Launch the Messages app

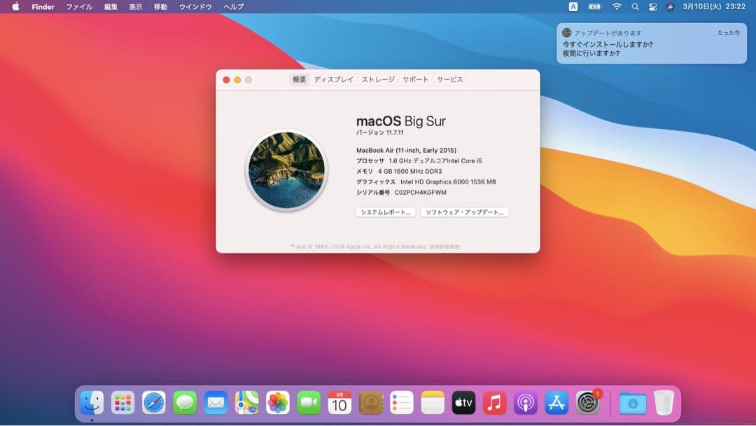pyautogui.click(x=185, y=403)
